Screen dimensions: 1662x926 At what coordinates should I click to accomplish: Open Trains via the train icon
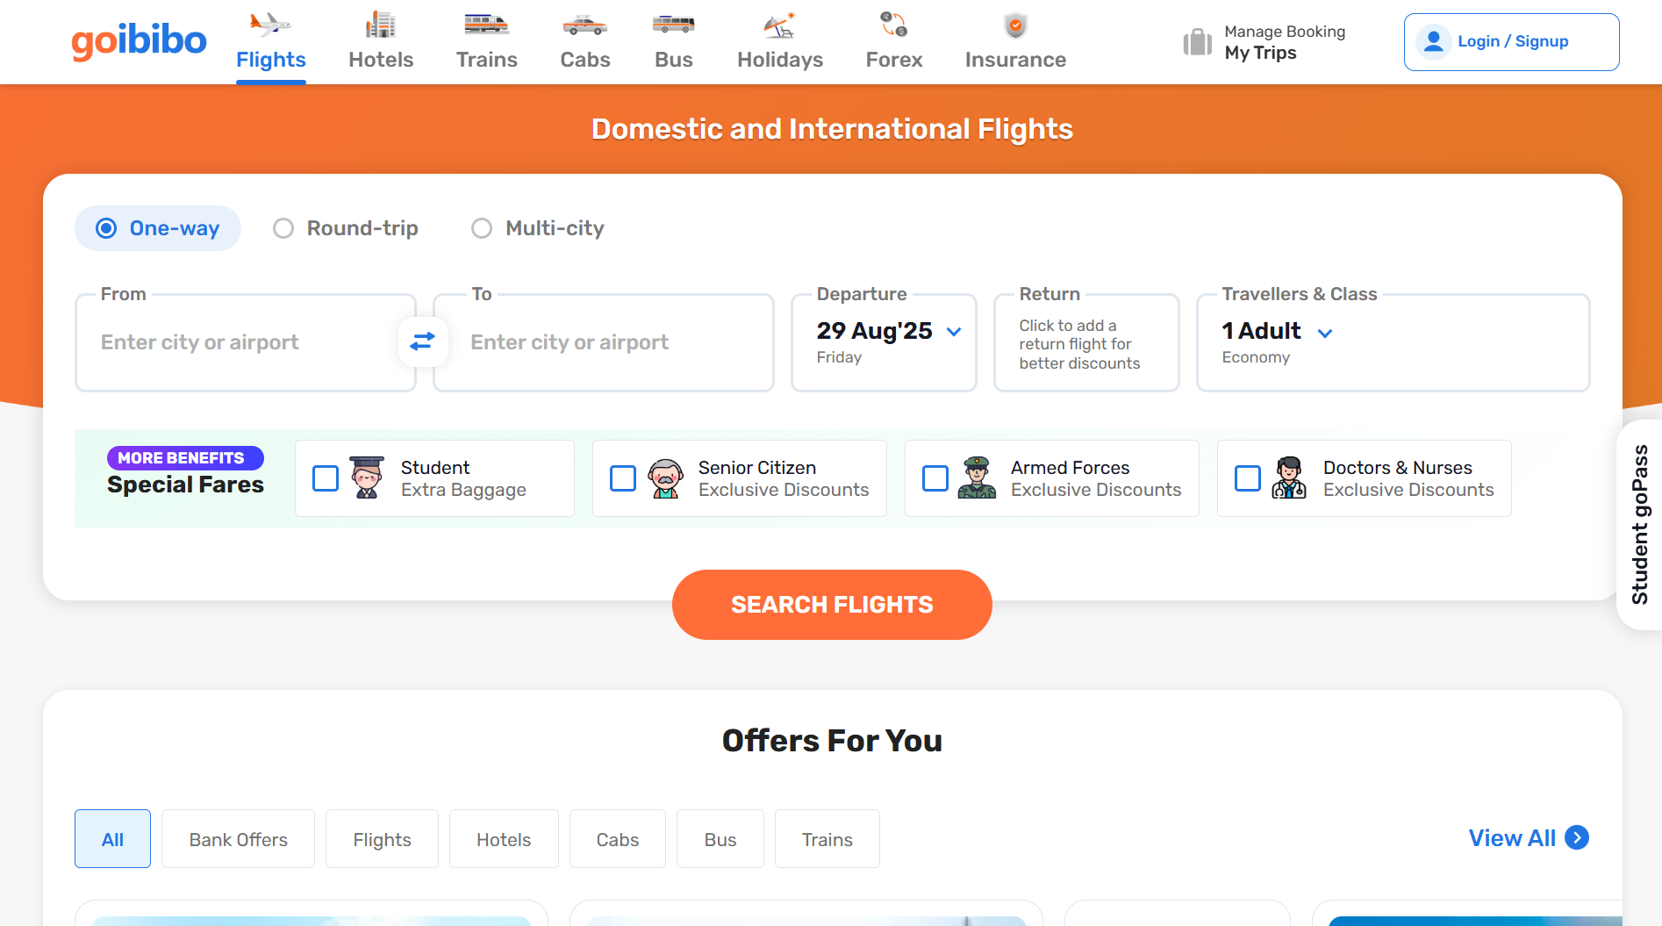tap(486, 25)
